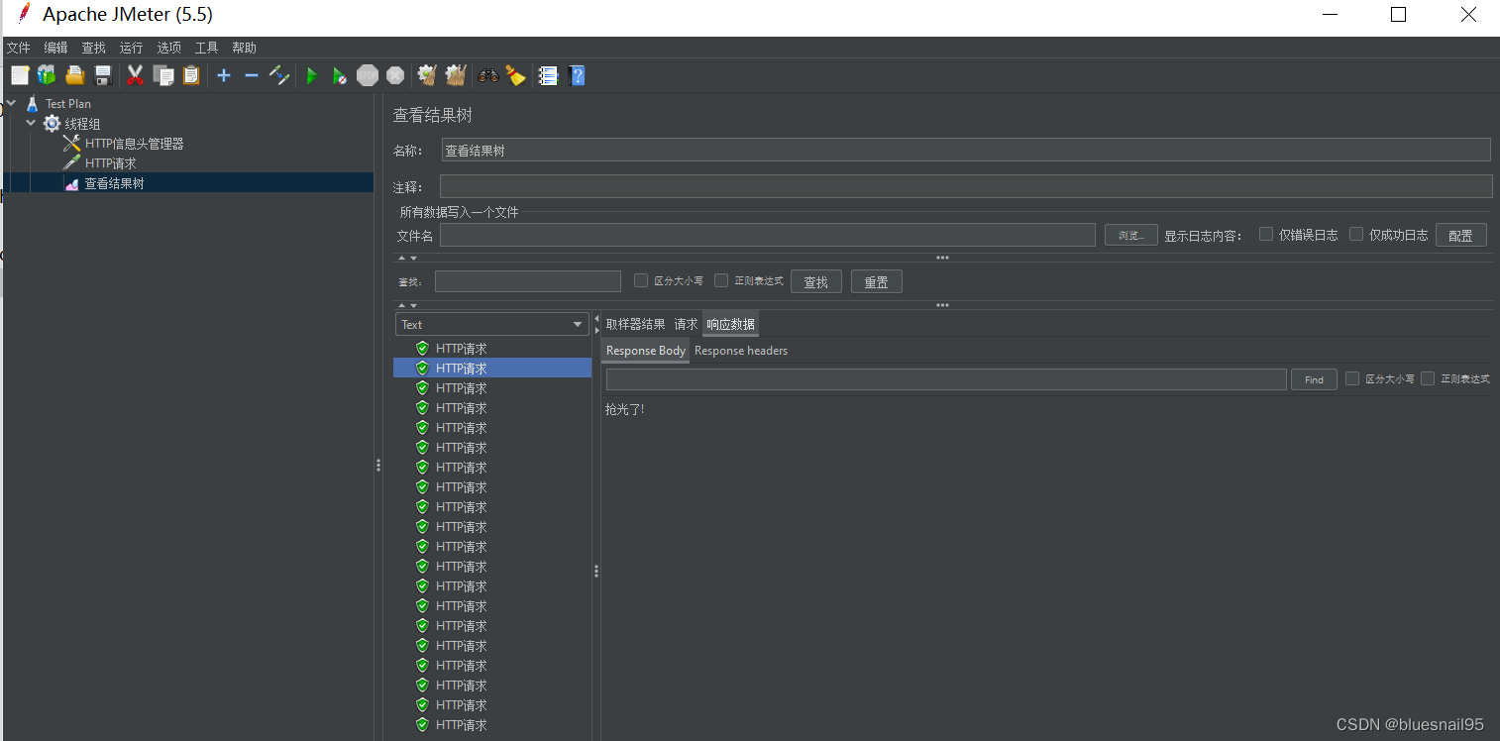Select the Response Body tab
Image resolution: width=1500 pixels, height=741 pixels.
click(x=646, y=351)
